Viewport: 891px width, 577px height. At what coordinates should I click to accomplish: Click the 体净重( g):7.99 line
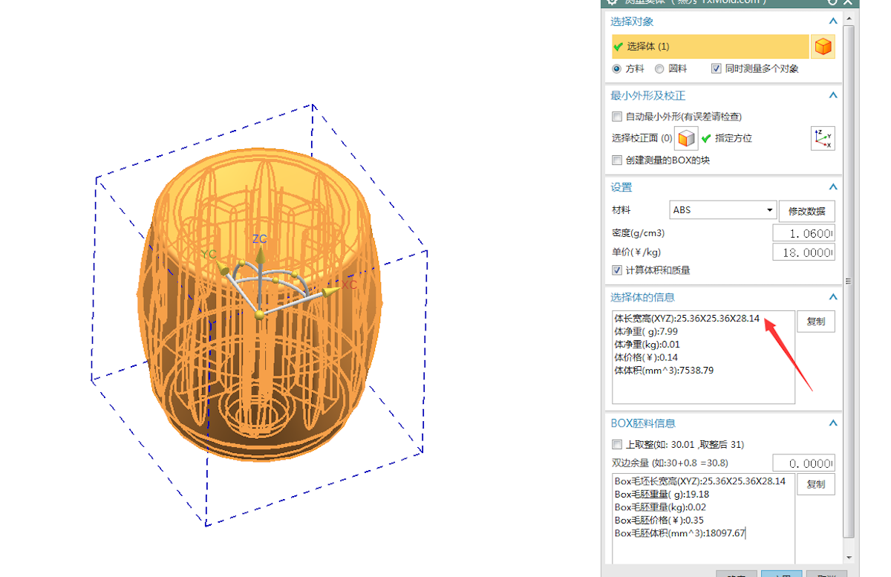point(646,332)
